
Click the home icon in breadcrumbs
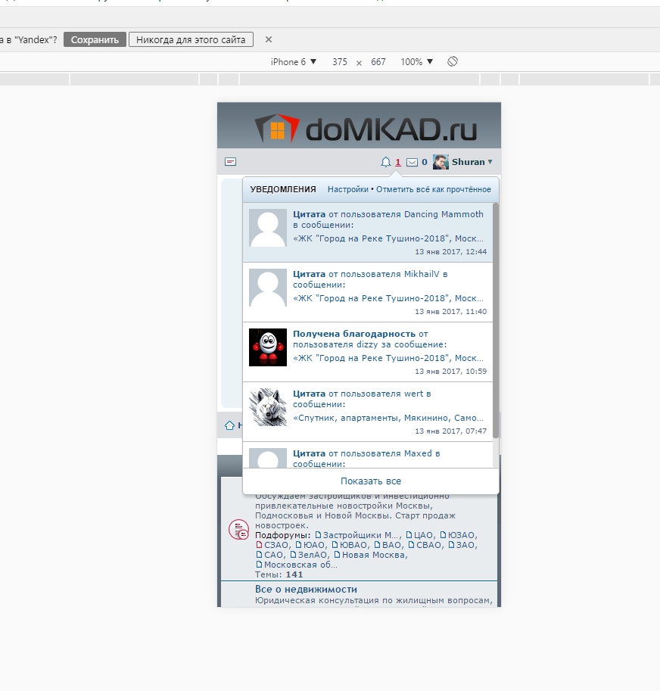tap(229, 425)
